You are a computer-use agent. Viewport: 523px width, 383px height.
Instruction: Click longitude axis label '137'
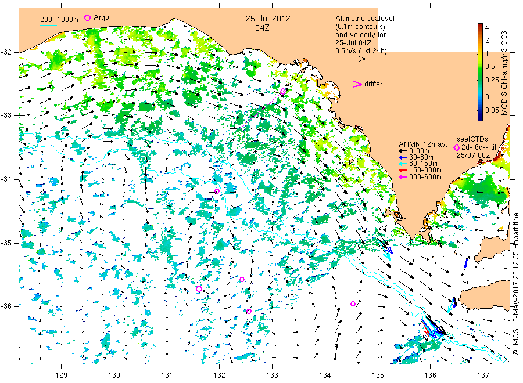483,375
